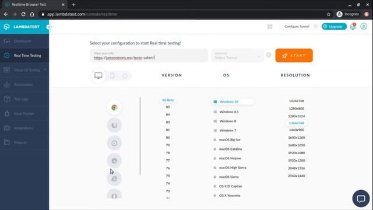Screen dimensions: 373x210
Task: Choose the mobile device type icon
Action: (x=112, y=76)
